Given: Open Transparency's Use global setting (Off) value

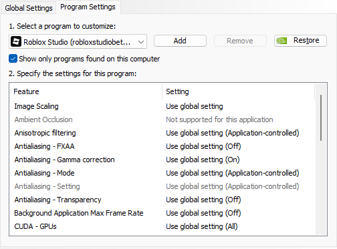Looking at the screenshot, I should point(203,200).
